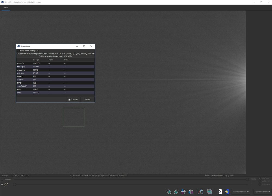
Task: Select the moyenne row value 3209.0
Action: click(35, 70)
